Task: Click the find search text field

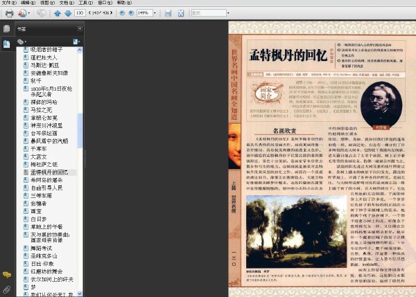Action: point(209,12)
